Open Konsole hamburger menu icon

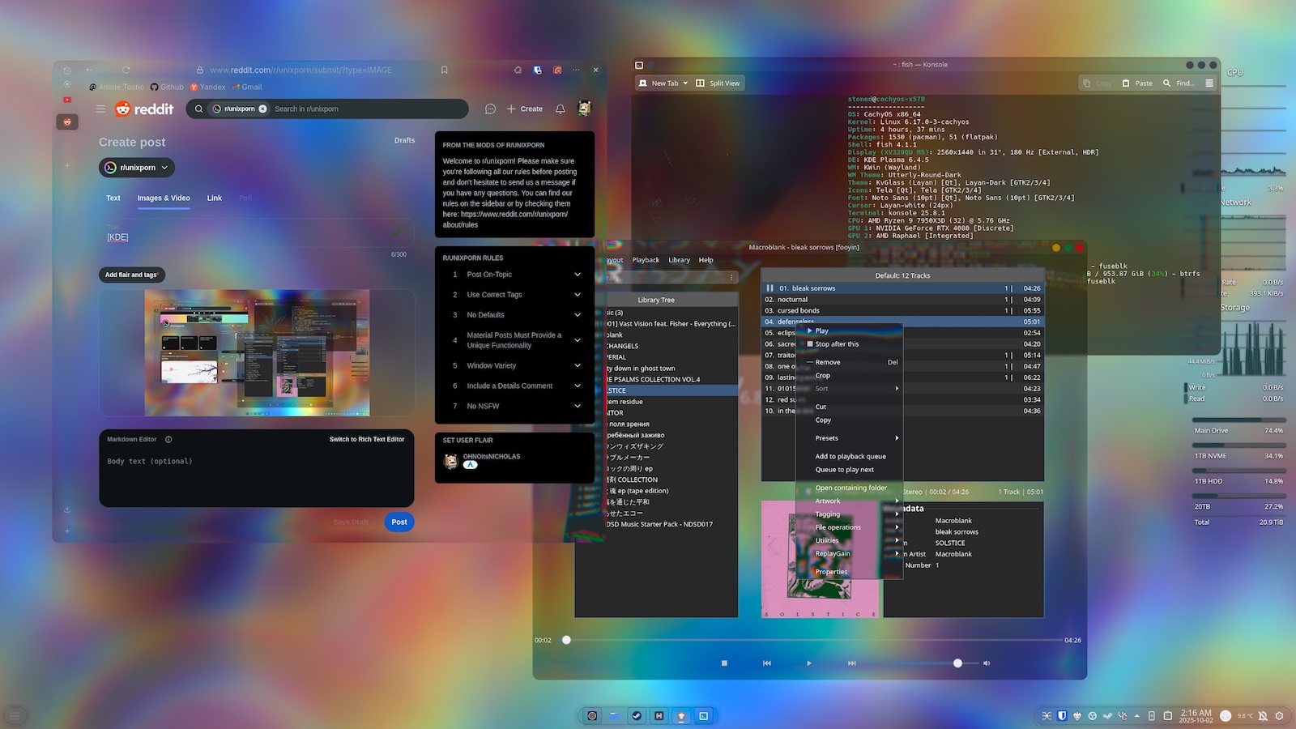click(x=1209, y=83)
